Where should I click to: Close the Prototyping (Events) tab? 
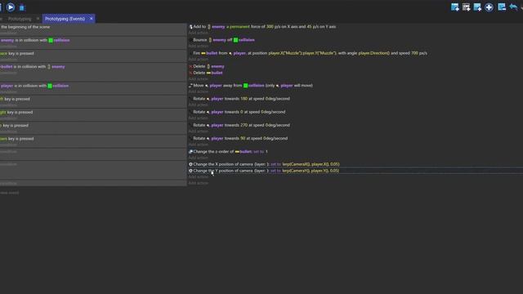coord(91,19)
